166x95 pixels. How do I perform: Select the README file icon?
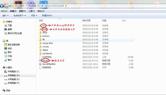[x=40, y=68]
